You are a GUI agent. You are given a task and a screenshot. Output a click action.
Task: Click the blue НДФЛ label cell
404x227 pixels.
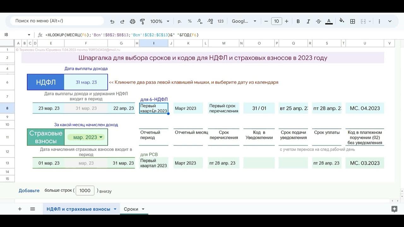tap(46, 82)
